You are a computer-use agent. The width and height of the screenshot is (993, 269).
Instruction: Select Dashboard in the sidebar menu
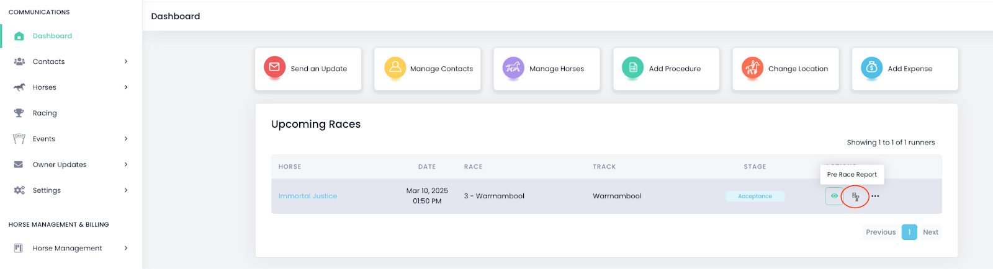pyautogui.click(x=52, y=36)
